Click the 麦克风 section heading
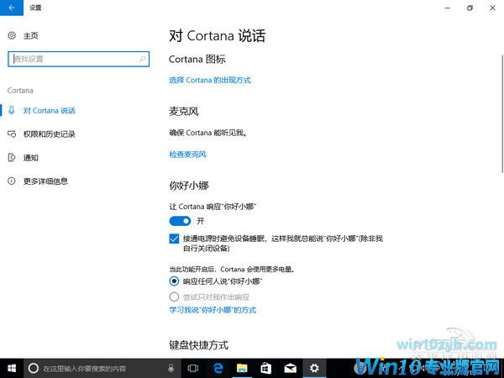This screenshot has height=378, width=504. (184, 112)
